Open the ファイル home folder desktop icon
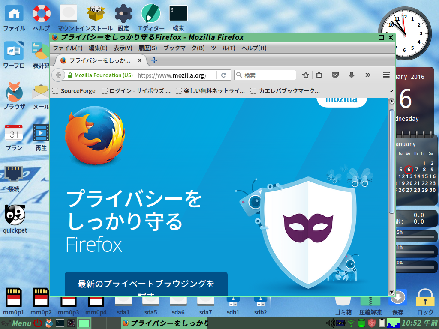 pos(14,13)
